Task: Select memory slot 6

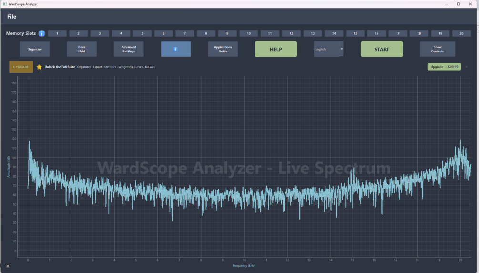Action: click(163, 33)
